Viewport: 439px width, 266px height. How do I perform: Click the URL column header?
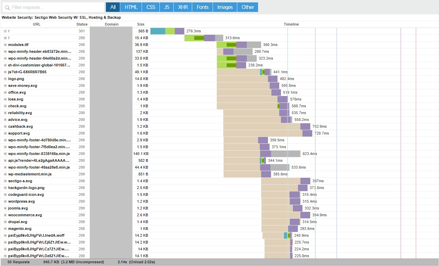[37, 24]
